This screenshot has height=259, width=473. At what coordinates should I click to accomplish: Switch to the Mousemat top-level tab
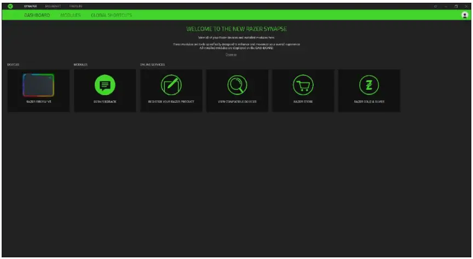pos(53,6)
